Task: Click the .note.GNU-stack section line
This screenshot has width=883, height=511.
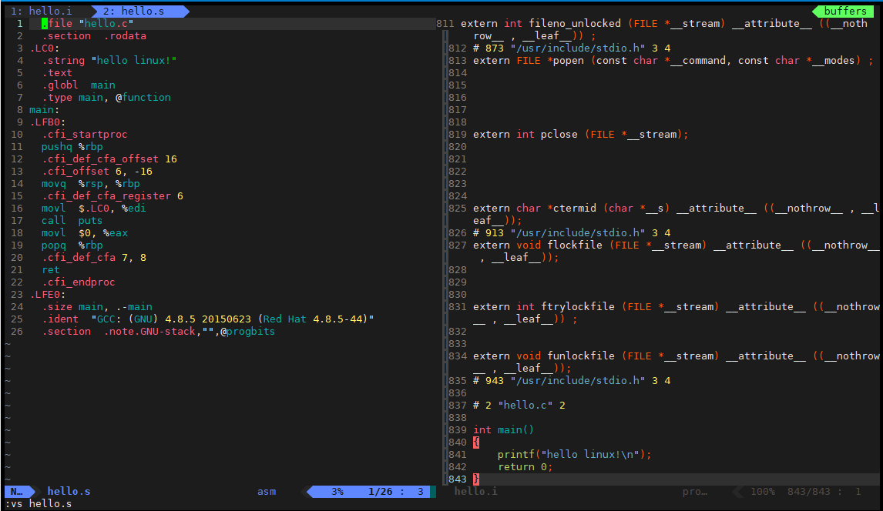Action: point(158,332)
